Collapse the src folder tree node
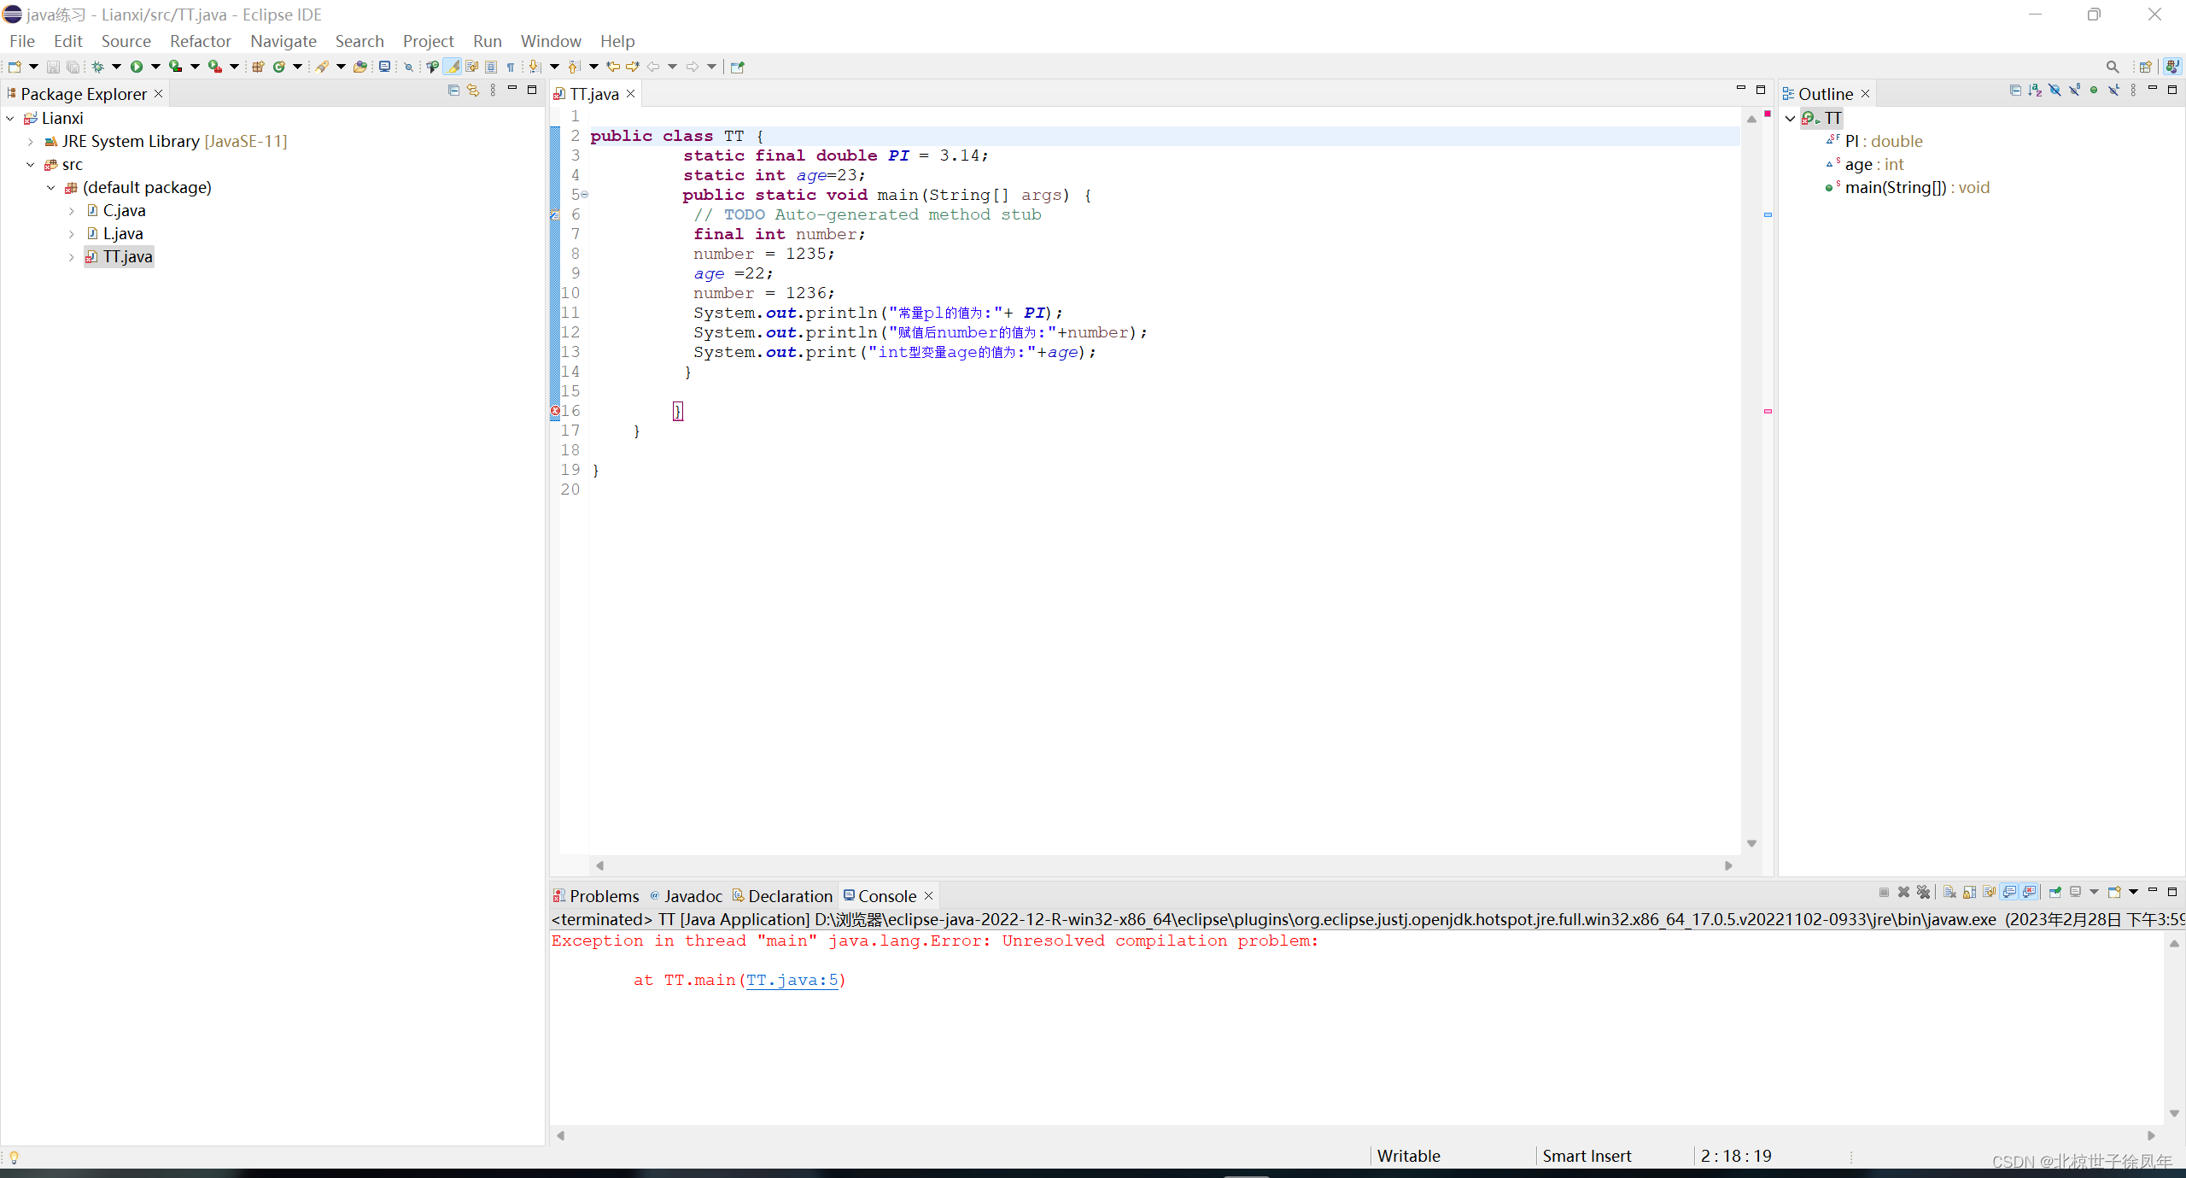This screenshot has width=2186, height=1178. (31, 165)
